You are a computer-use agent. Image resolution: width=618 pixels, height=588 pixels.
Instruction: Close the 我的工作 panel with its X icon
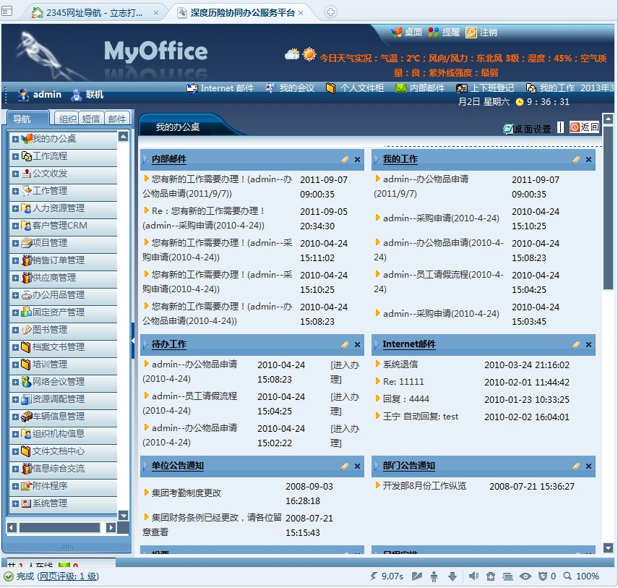588,160
